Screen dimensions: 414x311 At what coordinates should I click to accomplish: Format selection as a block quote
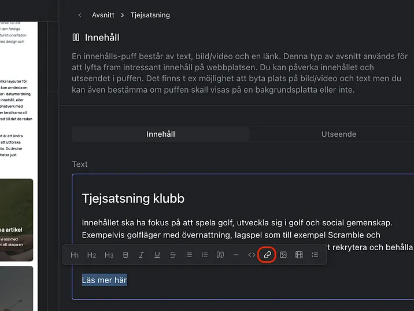(220, 255)
